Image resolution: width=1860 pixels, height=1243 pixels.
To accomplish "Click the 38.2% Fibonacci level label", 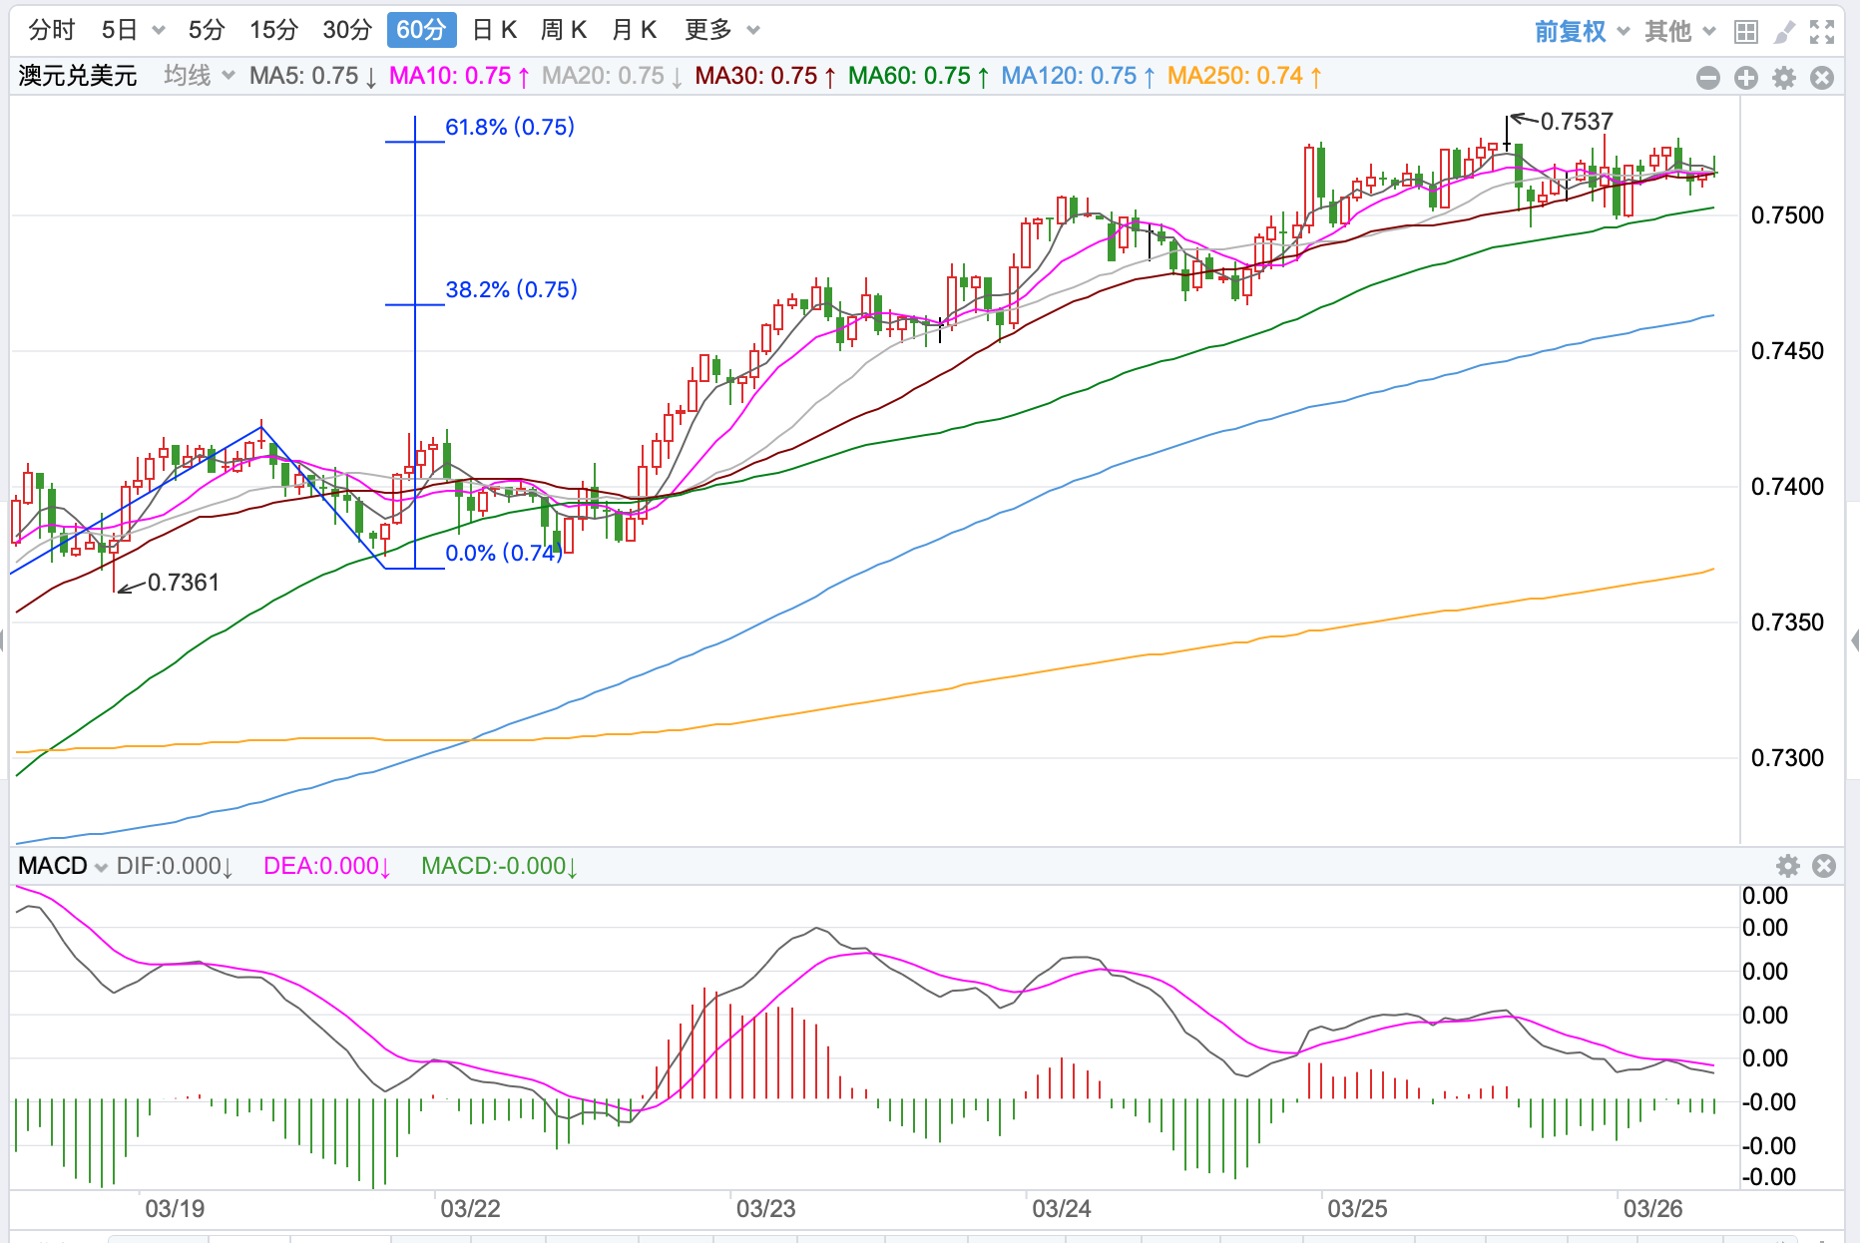I will pos(511,289).
